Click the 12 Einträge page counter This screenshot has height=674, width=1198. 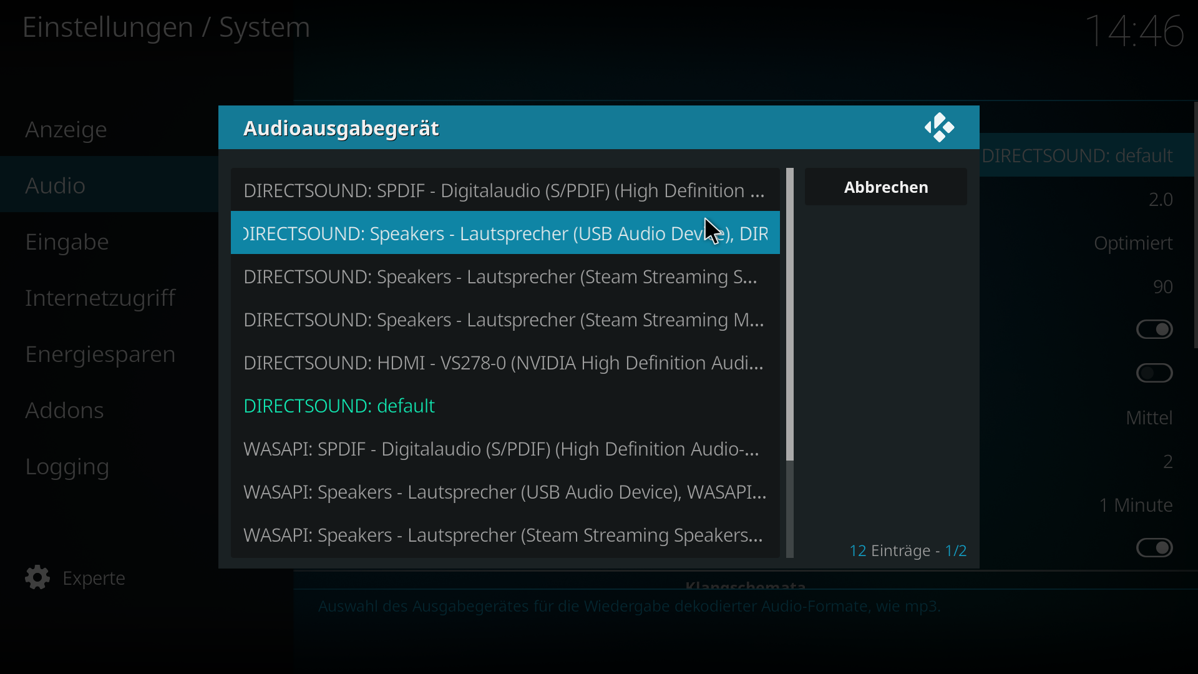[x=908, y=550]
